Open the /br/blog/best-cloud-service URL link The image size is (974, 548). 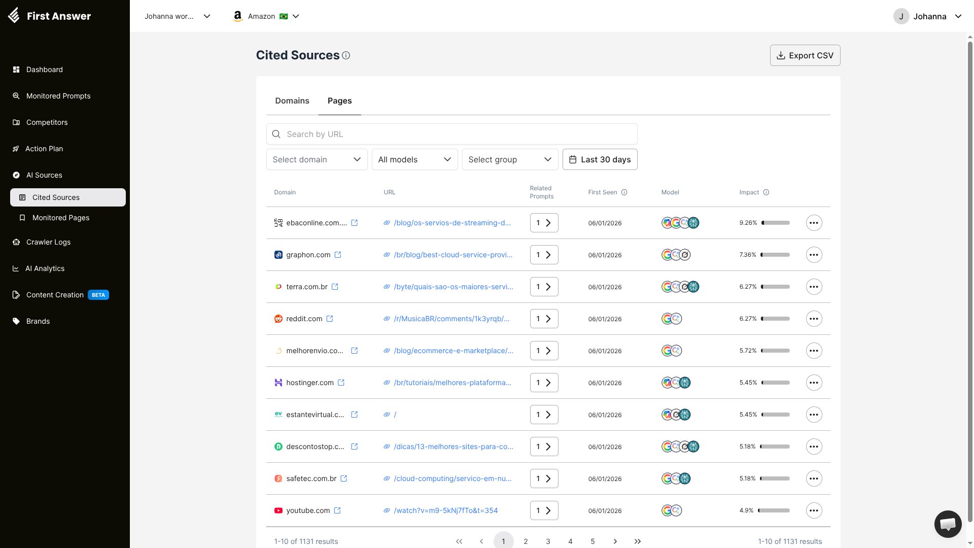[x=453, y=255]
